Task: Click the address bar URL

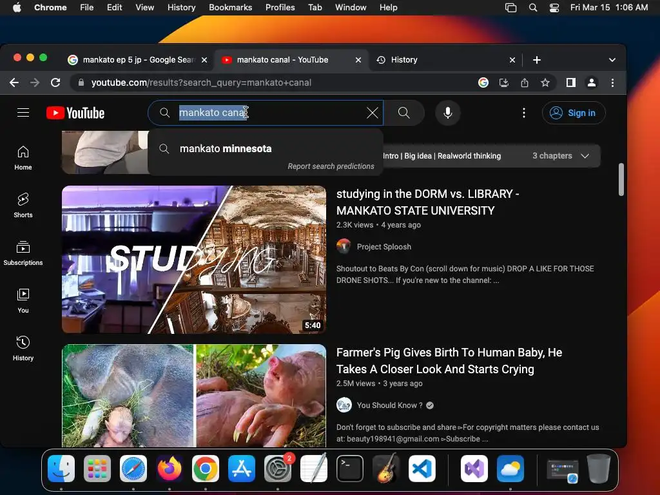Action: click(201, 82)
